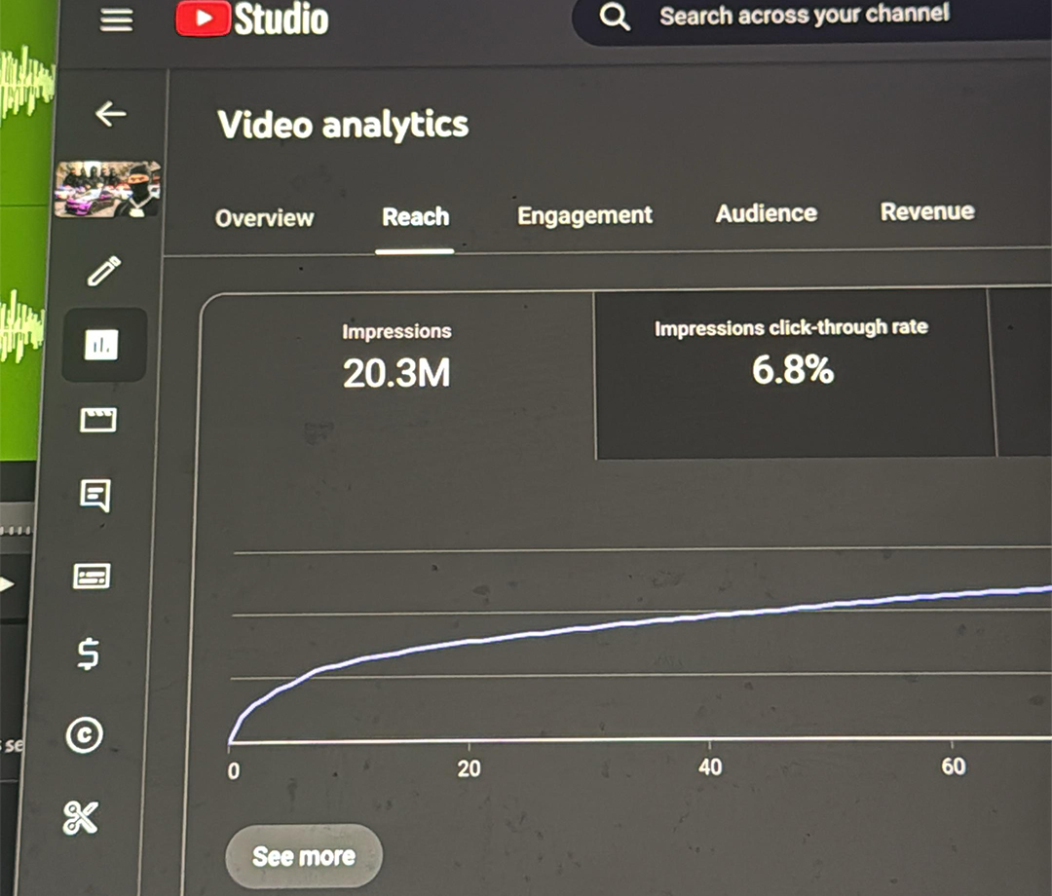Click the See more button

point(304,856)
